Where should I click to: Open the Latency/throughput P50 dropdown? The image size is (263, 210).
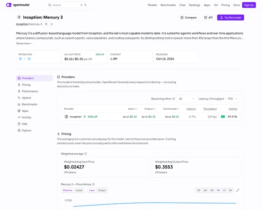point(233,99)
